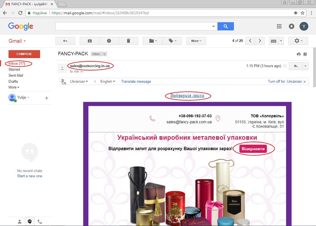Click the Archive icon in toolbar
Screen dimensions: 316x226
(90, 41)
